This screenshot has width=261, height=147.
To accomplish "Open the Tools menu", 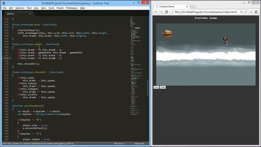I will pyautogui.click(x=51, y=8).
